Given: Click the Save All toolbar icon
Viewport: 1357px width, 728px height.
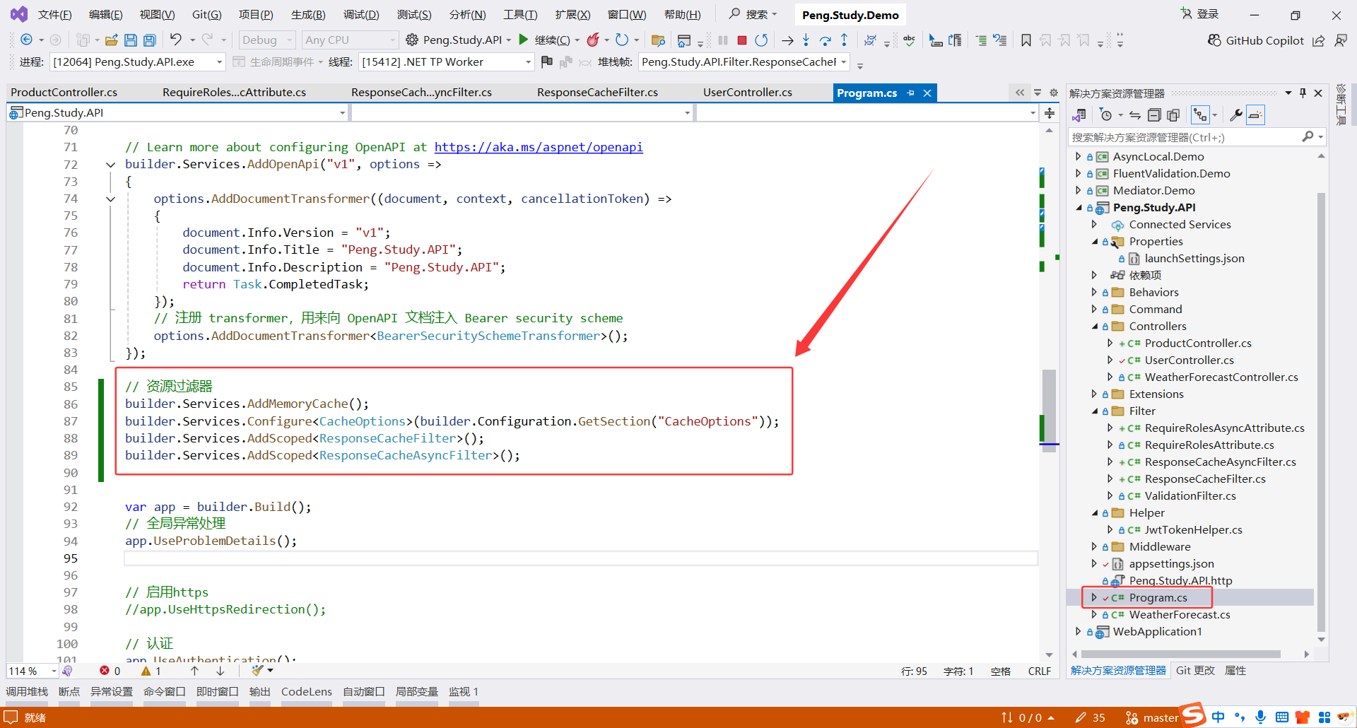Looking at the screenshot, I should tap(150, 40).
